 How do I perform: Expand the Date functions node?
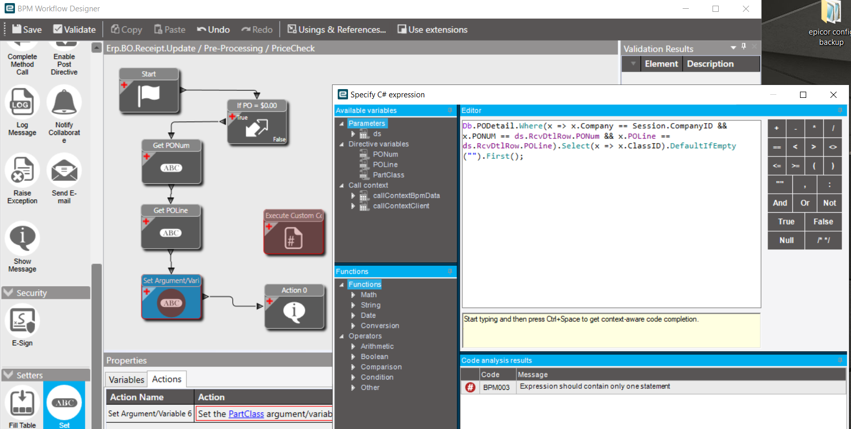coord(353,316)
